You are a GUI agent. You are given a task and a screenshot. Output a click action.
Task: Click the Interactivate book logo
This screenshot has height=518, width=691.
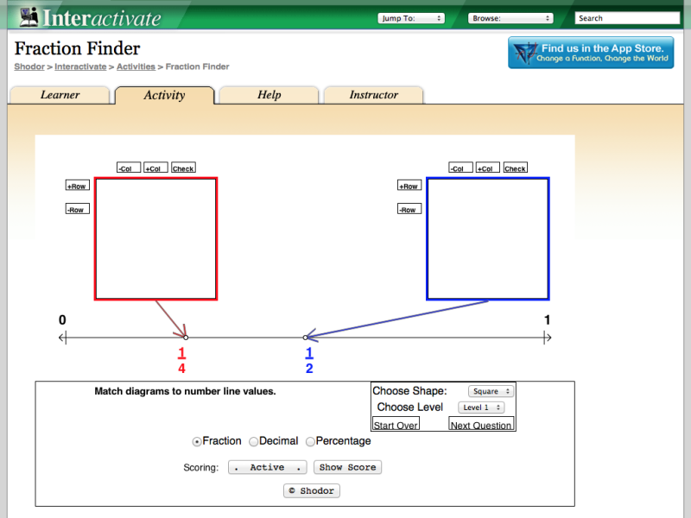pyautogui.click(x=30, y=15)
